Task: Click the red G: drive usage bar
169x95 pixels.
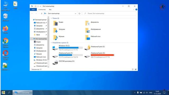Action: coord(102,55)
